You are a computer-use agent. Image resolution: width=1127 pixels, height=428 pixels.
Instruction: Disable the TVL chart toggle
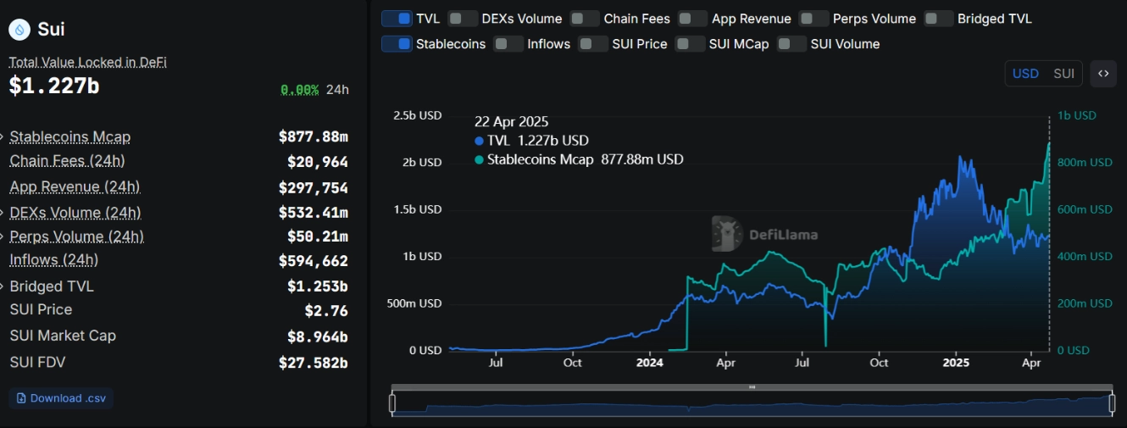pos(397,19)
